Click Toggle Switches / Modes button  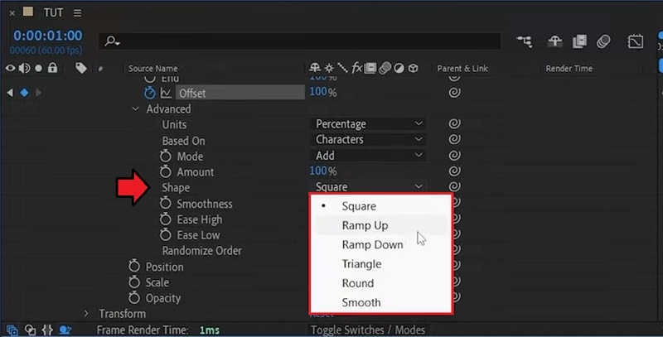(x=368, y=330)
